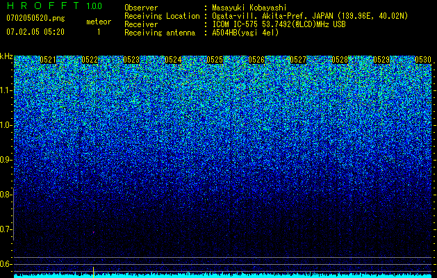Click the 0524 time marker label
The image size is (437, 278).
[x=173, y=60]
